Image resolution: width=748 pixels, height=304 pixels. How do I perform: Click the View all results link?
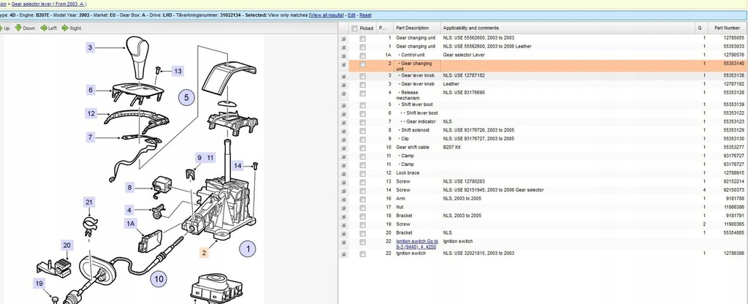coord(327,15)
